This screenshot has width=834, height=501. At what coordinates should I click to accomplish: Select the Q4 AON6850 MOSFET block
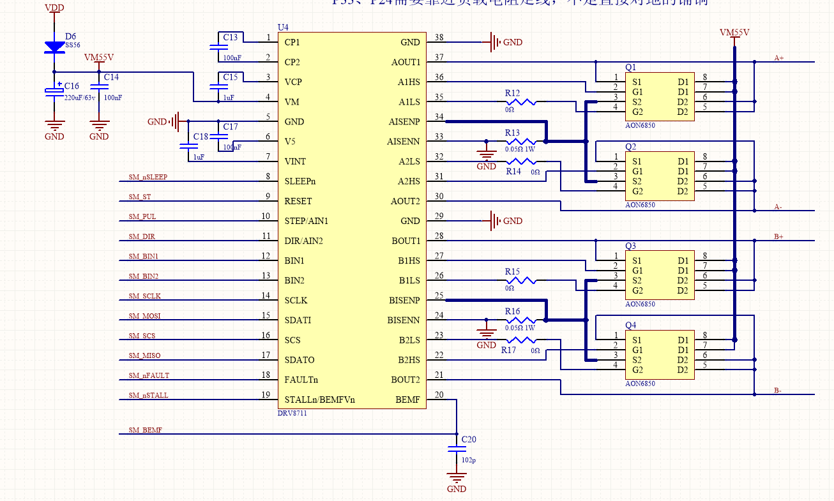coord(658,355)
